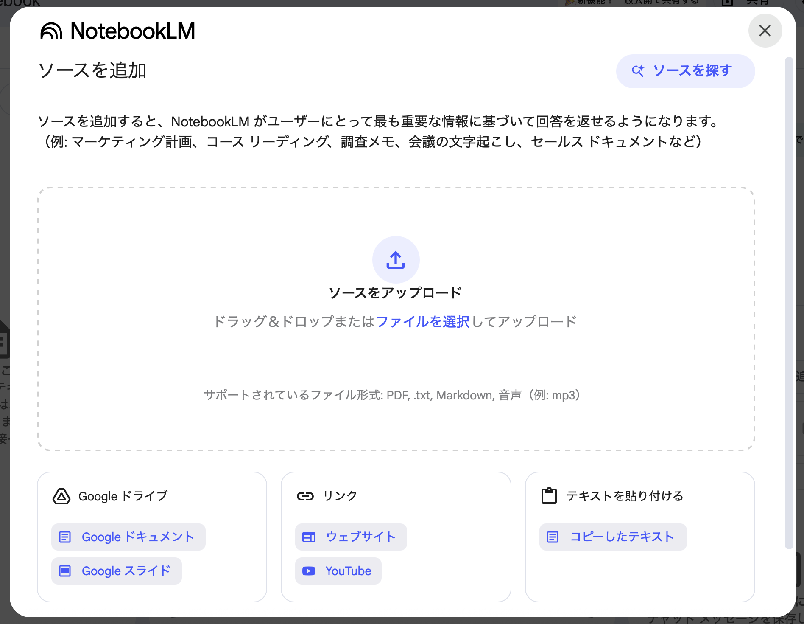
Task: Click the ファイルを選択 link
Action: [422, 322]
